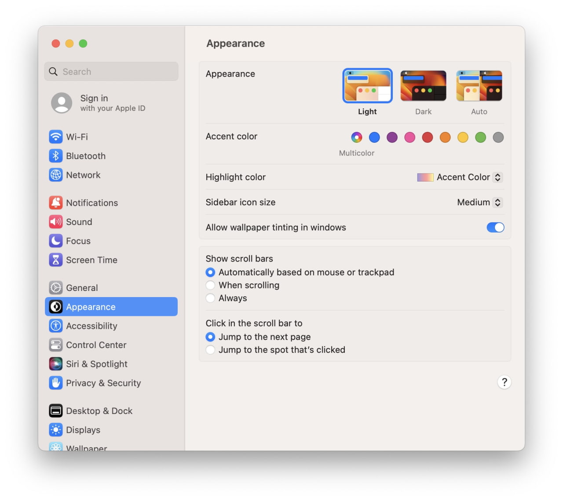The image size is (563, 501).
Task: Select the When scrolling radio button
Action: click(210, 285)
